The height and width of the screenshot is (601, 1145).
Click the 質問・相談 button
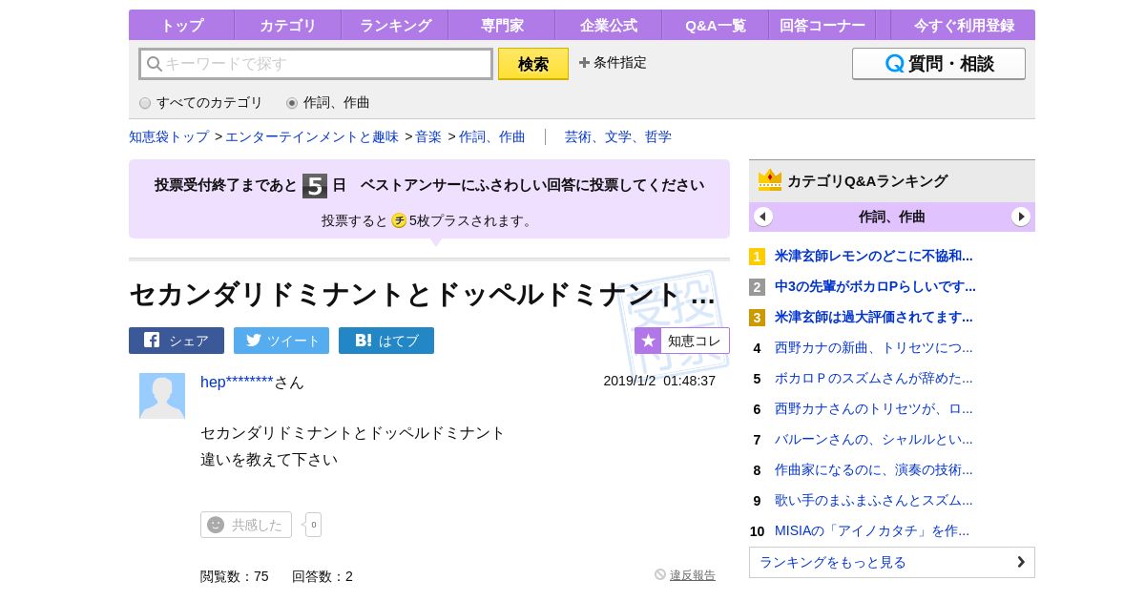pos(939,64)
